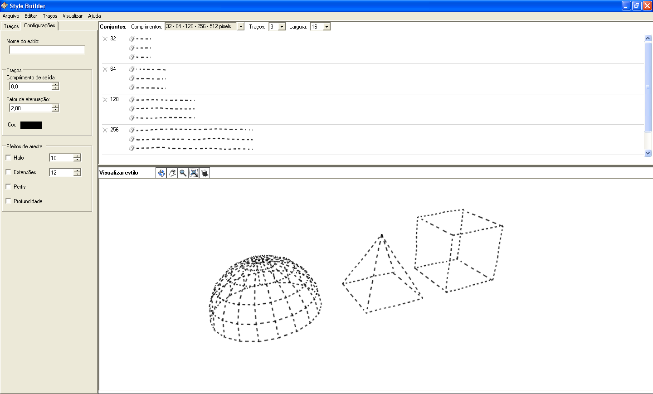Remove the 64 stroke set
The width and height of the screenshot is (653, 394).
[x=105, y=69]
